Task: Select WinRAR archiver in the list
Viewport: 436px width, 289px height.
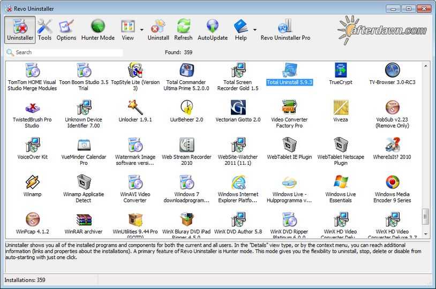Action: pos(84,224)
